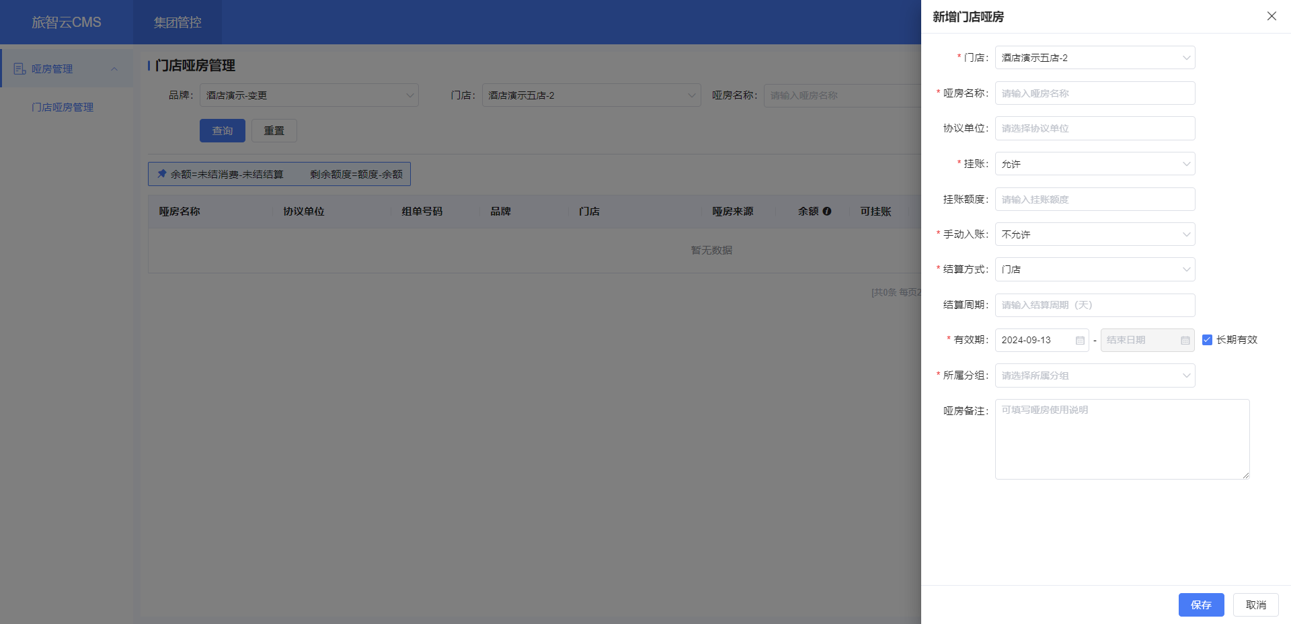Viewport: 1291px width, 624px height.
Task: Click the 有效期 start date field 2024-09-13
Action: [1042, 340]
